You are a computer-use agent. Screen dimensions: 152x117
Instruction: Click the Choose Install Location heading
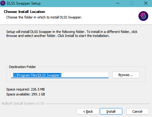click(x=24, y=12)
